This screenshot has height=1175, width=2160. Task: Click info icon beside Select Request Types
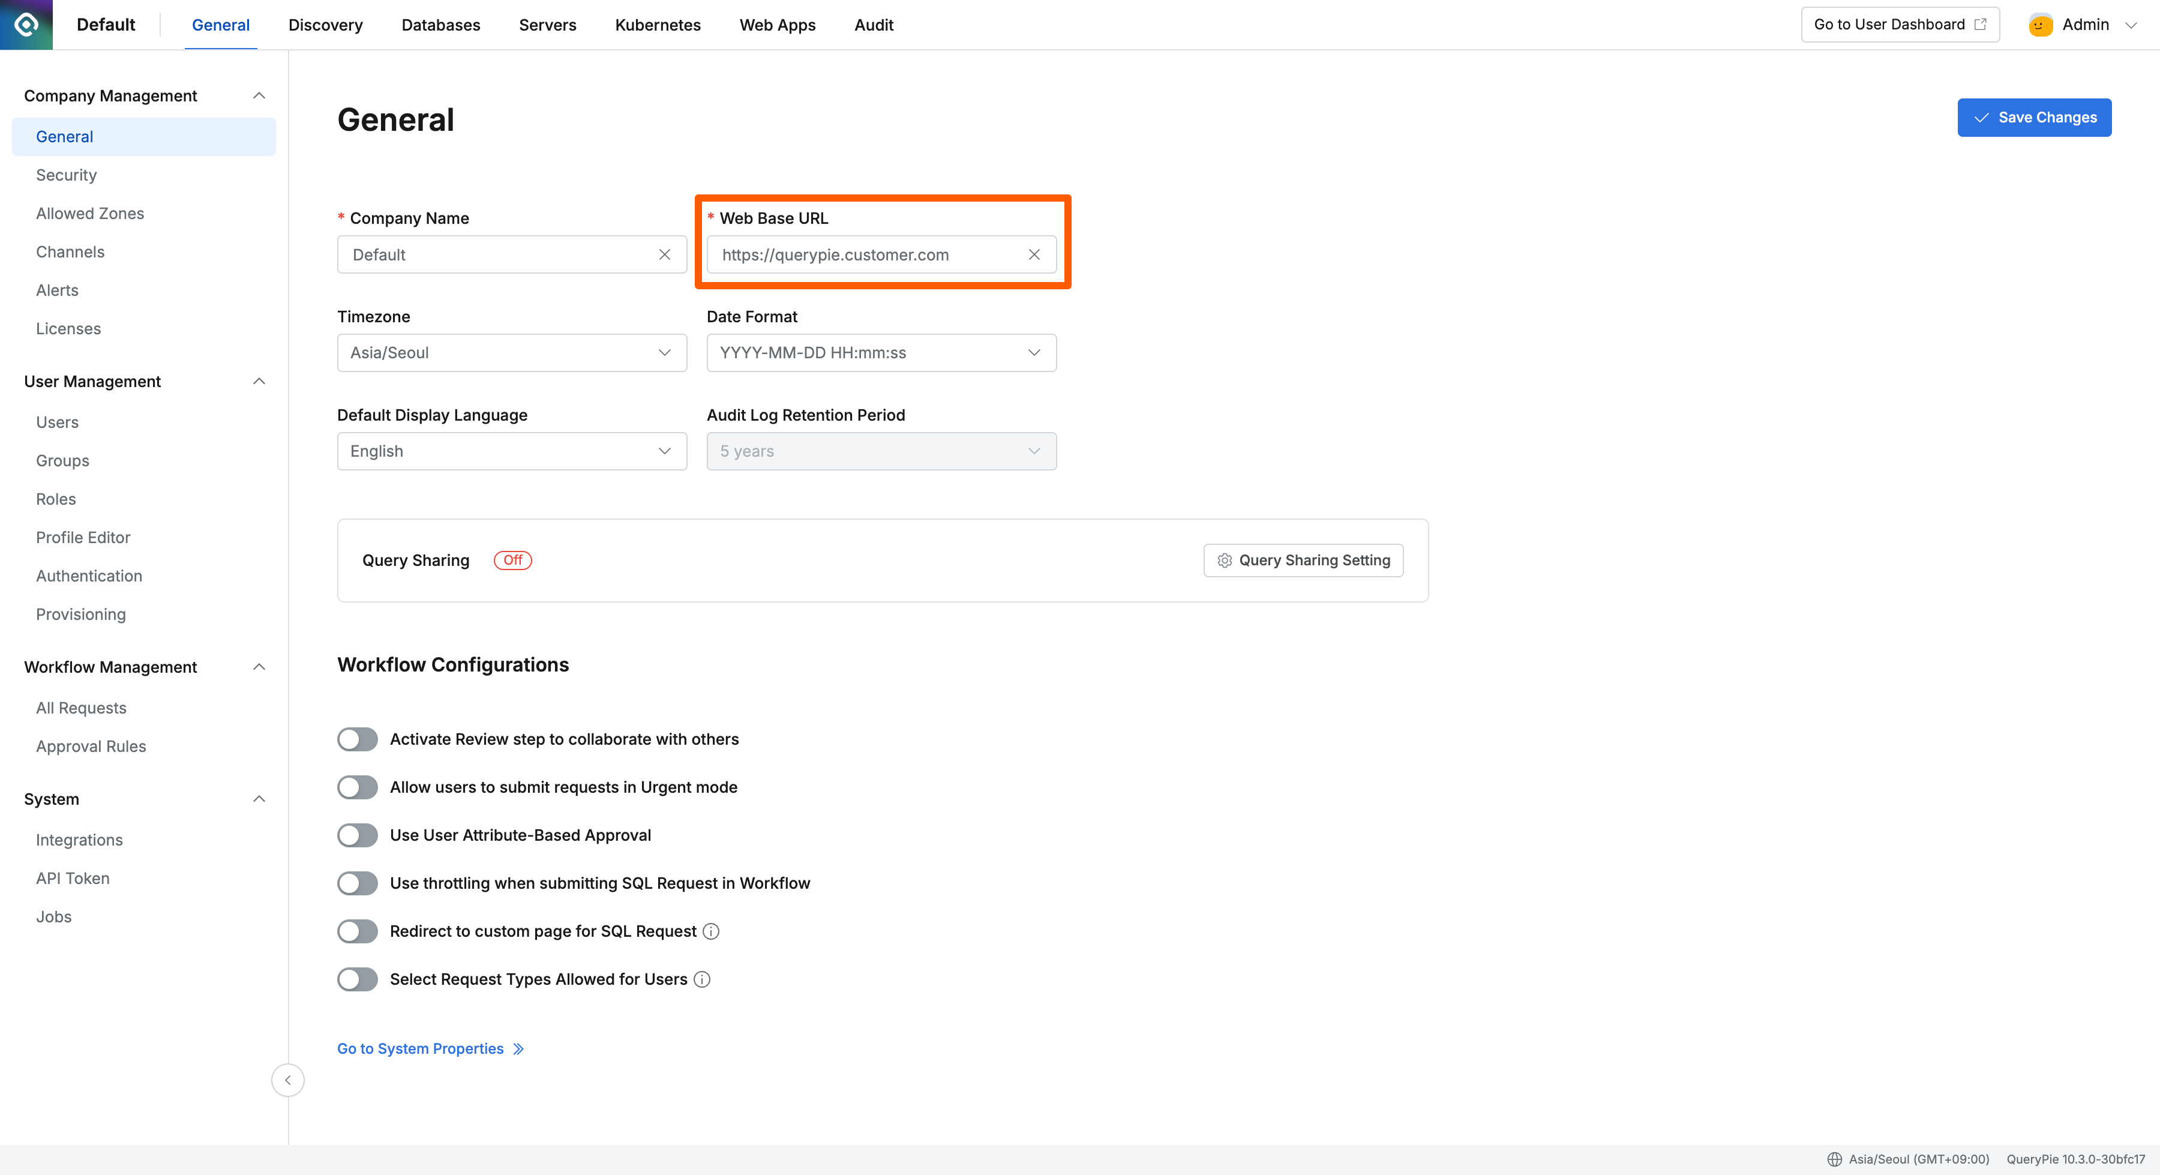(x=702, y=979)
